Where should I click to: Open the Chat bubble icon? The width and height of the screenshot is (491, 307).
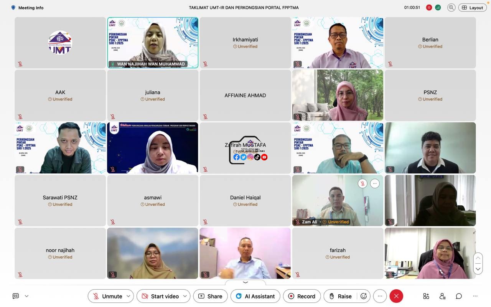[x=459, y=296]
